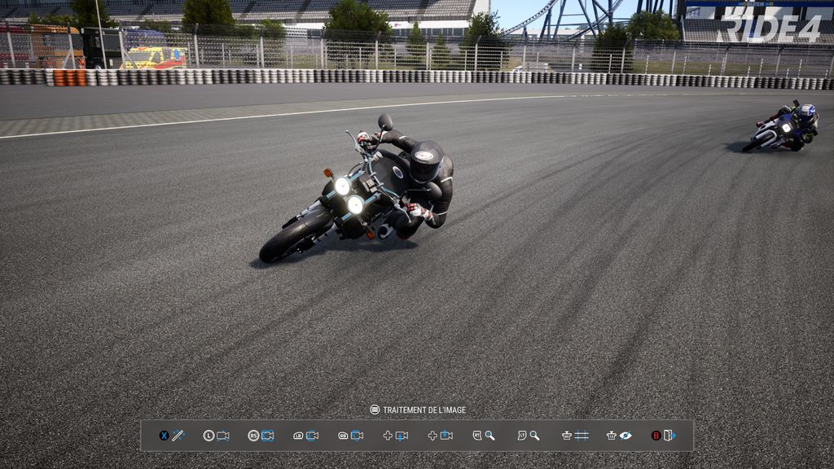
Task: Click the L-stick camera move icon
Action: pyautogui.click(x=223, y=436)
